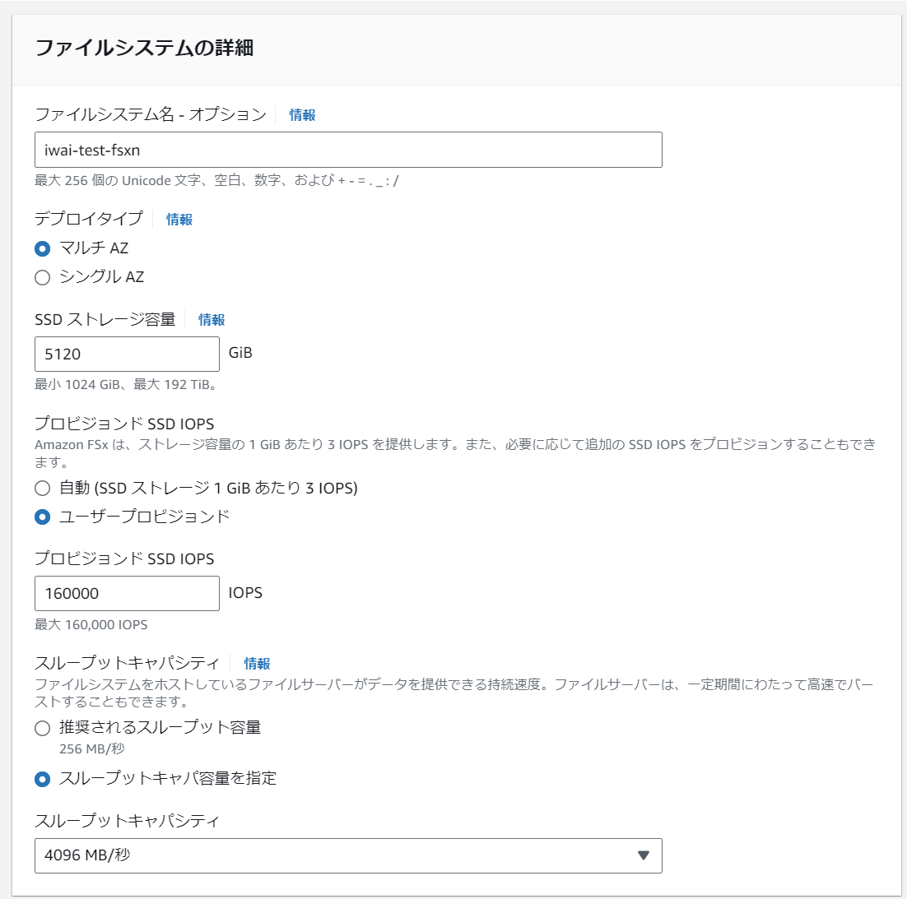Open 情報 link next to ファイルシステム名
The width and height of the screenshot is (907, 899).
(x=302, y=115)
